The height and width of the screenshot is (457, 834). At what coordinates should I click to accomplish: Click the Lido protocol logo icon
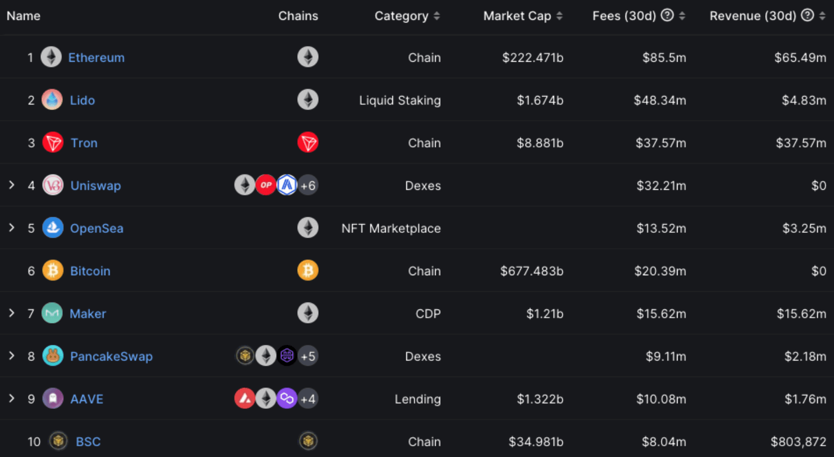click(52, 100)
